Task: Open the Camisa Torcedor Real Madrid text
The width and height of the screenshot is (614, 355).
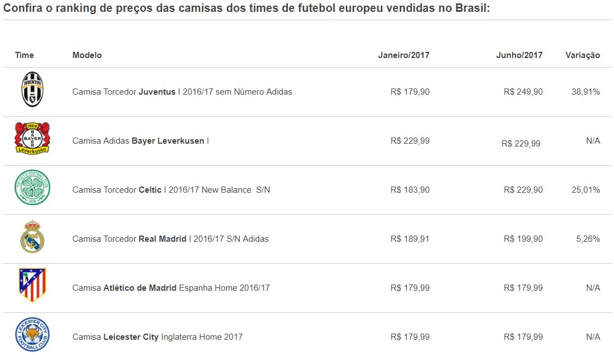Action: click(170, 239)
